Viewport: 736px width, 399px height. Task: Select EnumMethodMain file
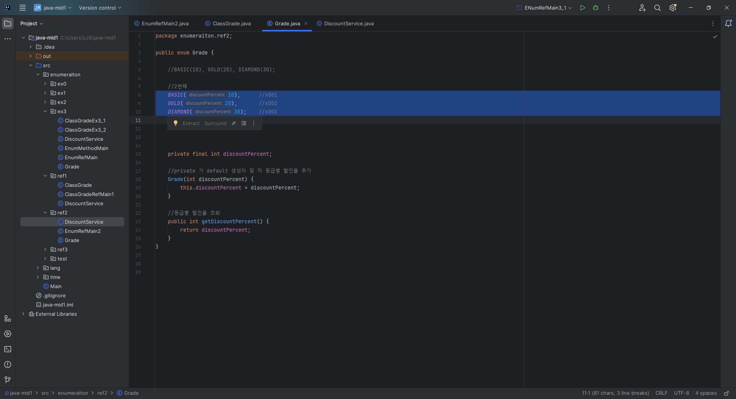(86, 148)
